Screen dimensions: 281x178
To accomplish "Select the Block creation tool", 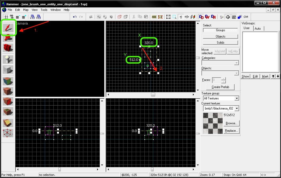I will coord(8,70).
